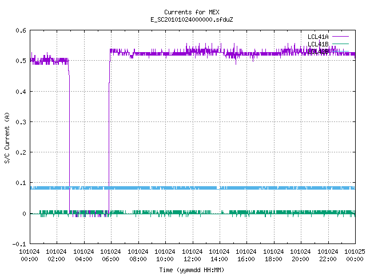Select the LCL41A legend label
Image resolution: width=366 pixels, height=275 pixels.
318,37
